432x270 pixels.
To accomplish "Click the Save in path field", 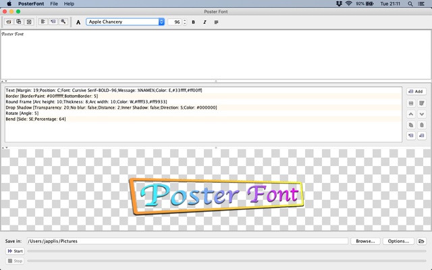I will 188,241.
